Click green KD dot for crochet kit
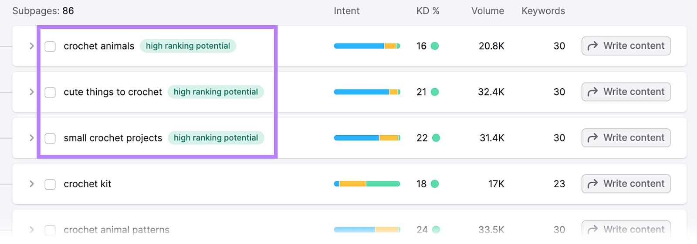This screenshot has width=697, height=244. pyautogui.click(x=435, y=184)
